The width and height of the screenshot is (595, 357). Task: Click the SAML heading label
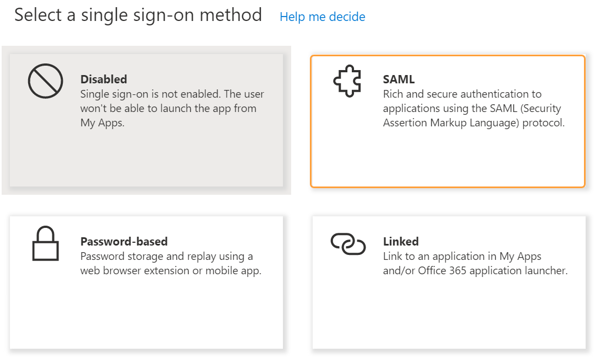point(399,79)
